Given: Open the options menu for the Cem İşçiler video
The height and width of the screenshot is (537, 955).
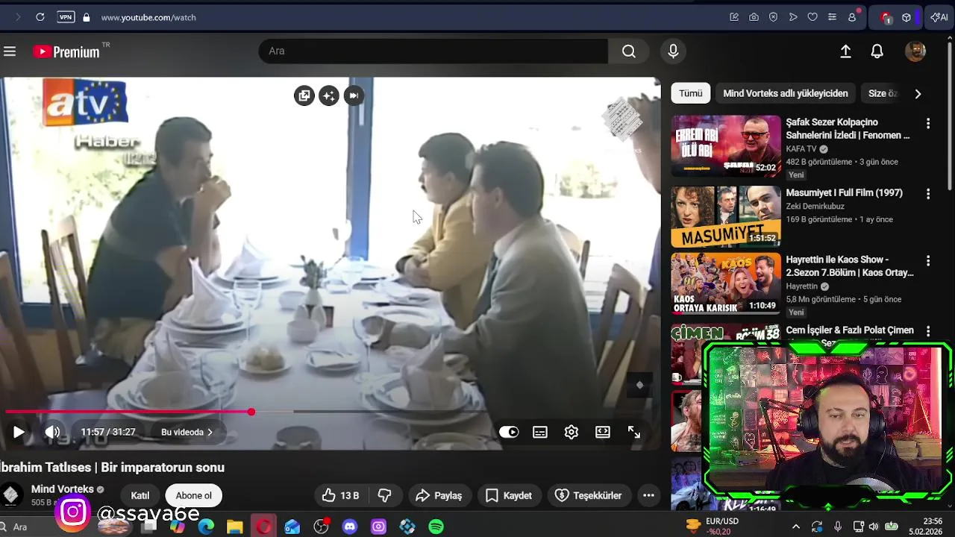Looking at the screenshot, I should coord(928,330).
